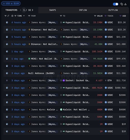Click the clock icon beside TIME
The width and height of the screenshot is (130, 140).
tap(12, 16)
